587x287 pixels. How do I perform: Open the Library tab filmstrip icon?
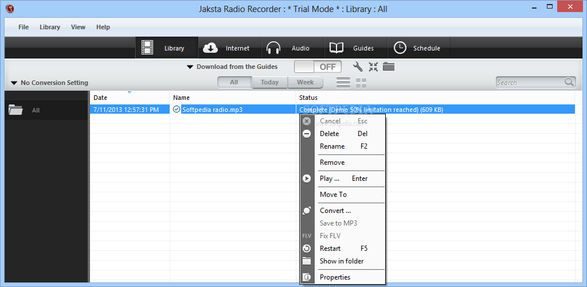pos(147,48)
